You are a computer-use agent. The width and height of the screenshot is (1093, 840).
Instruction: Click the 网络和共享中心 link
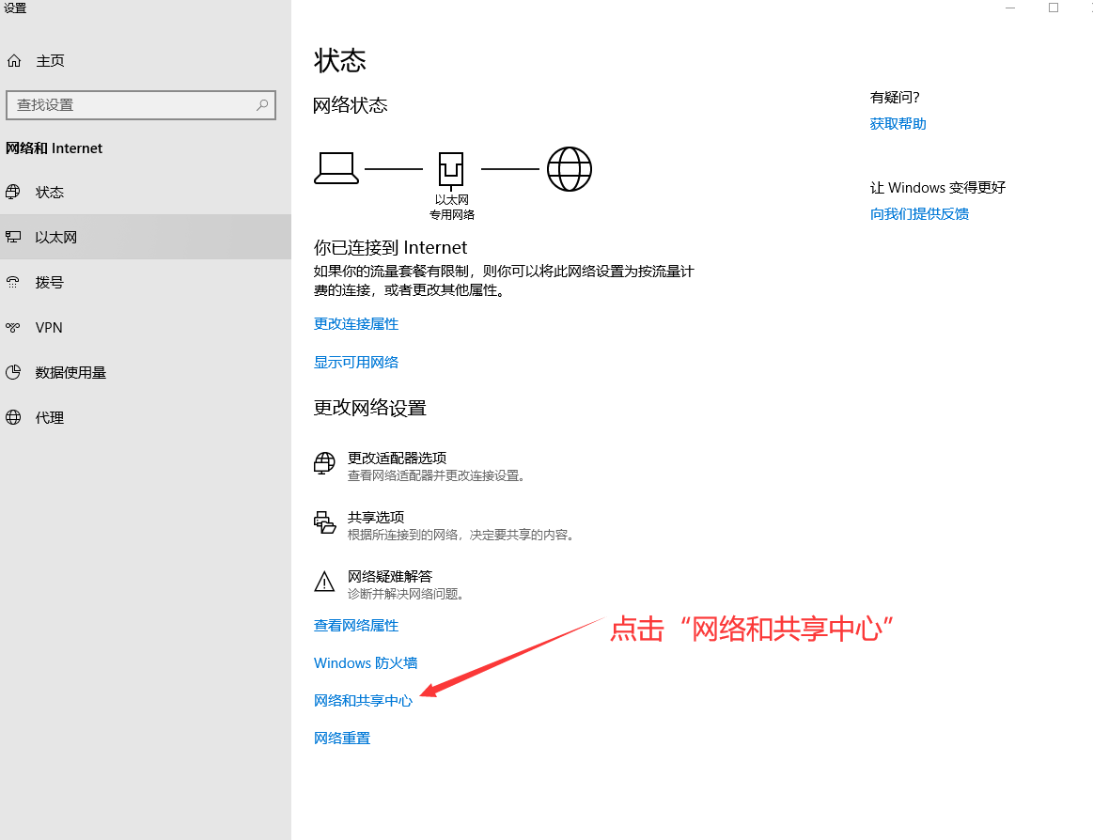(363, 701)
